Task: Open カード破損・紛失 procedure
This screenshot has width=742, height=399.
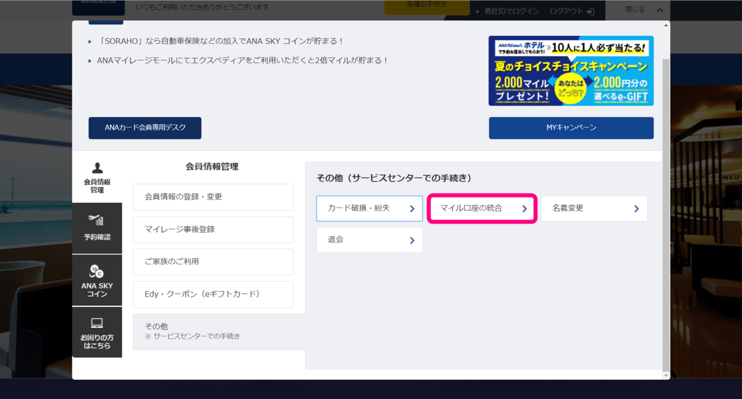Action: coord(370,209)
